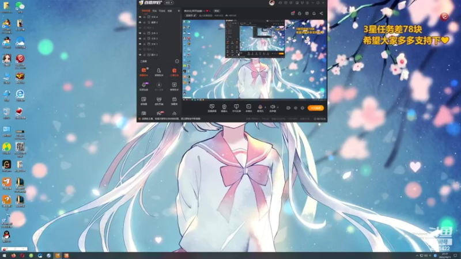
Task: Click the live duration timer in status bar
Action: (x=320, y=119)
